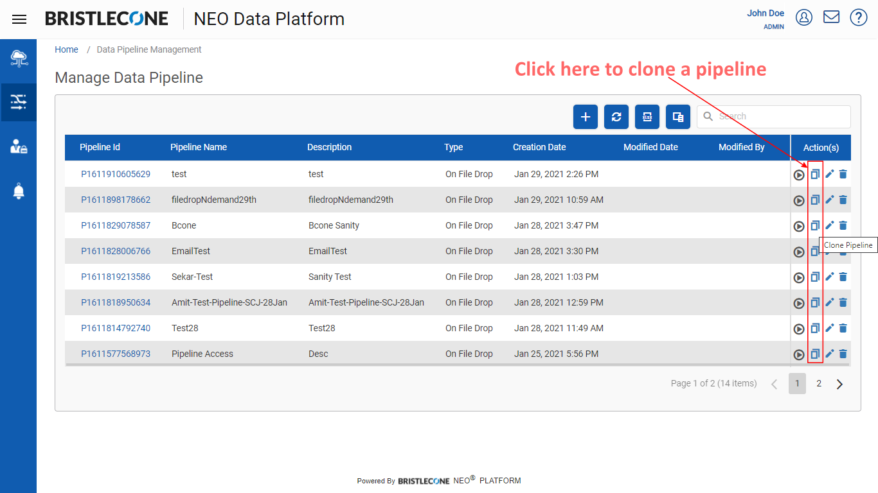The width and height of the screenshot is (878, 493).
Task: Open pipeline P1611829078587
Action: click(x=116, y=225)
